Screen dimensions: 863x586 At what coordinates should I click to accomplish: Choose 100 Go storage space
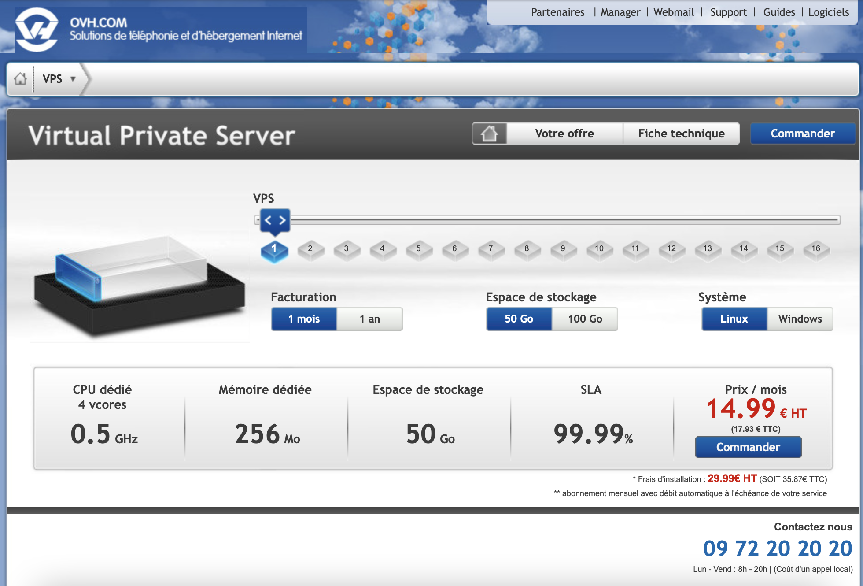pyautogui.click(x=585, y=319)
